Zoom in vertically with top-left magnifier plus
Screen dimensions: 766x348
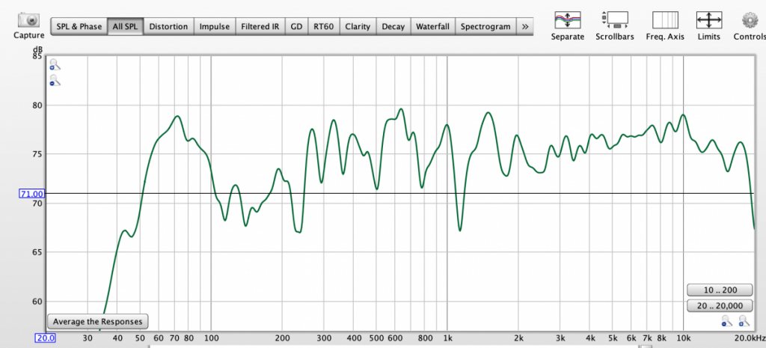click(x=55, y=64)
